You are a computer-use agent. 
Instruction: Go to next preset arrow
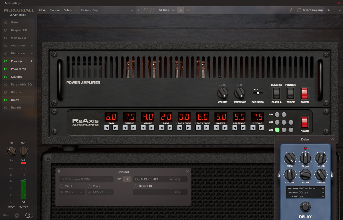[x=138, y=10]
